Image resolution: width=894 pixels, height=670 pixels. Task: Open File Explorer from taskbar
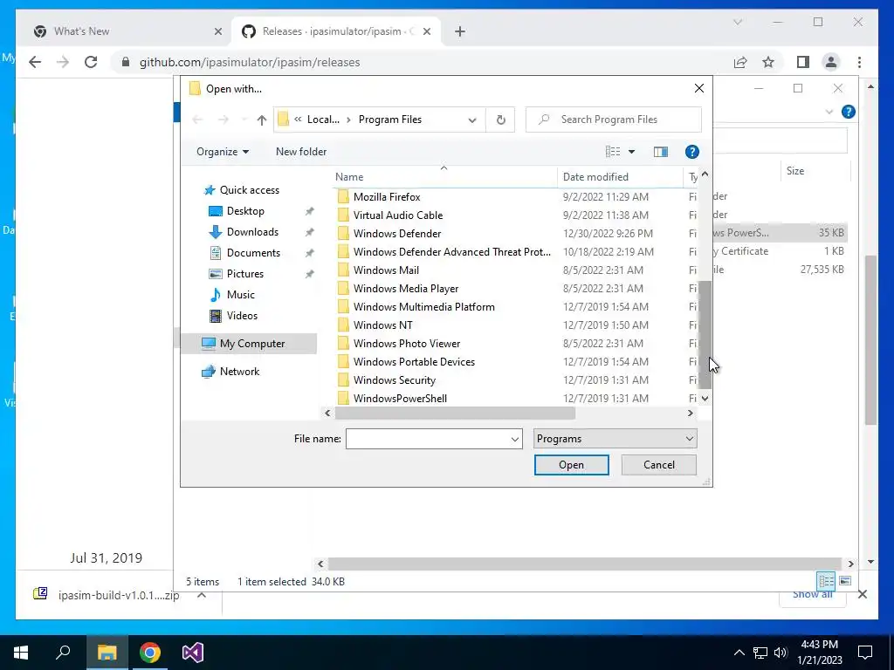[107, 653]
